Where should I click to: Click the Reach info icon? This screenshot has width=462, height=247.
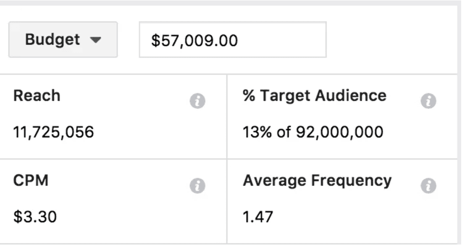coord(197,102)
